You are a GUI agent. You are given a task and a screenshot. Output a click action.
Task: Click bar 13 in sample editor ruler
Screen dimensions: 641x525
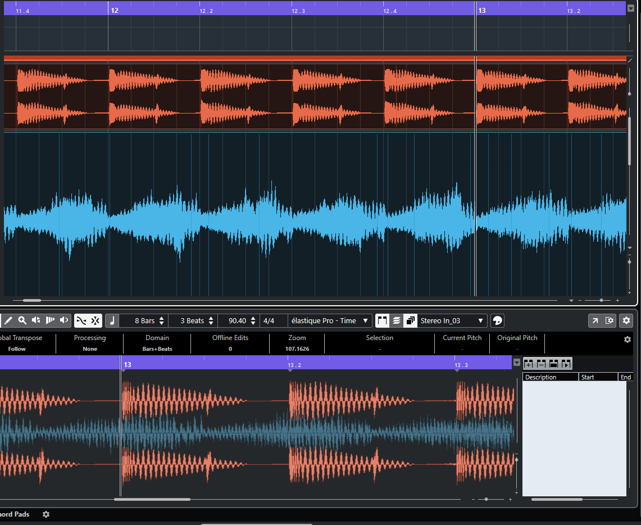tap(128, 364)
